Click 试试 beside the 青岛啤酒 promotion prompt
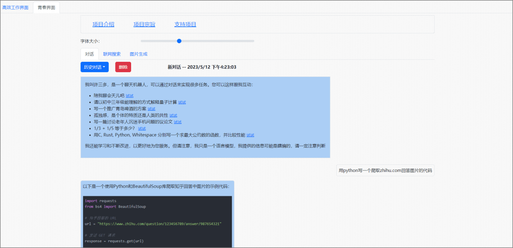Screen dimensions: 513x248 click(152, 109)
